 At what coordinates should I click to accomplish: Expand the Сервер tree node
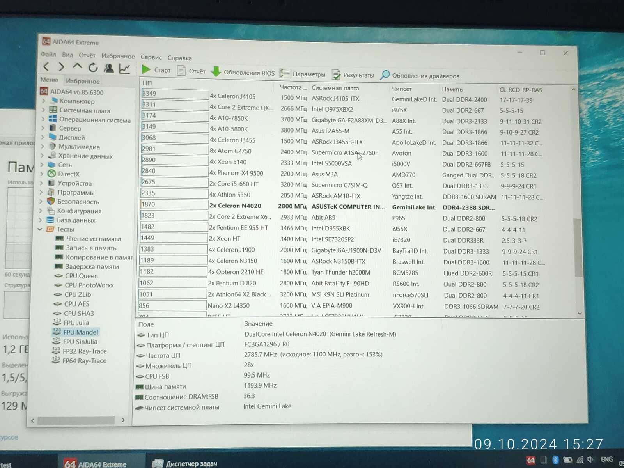(x=43, y=128)
